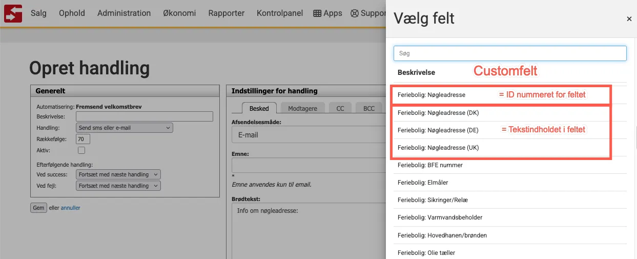Viewport: 637px width, 259px height.
Task: Open the Afsendelsesmåde E-mail dropdown
Action: 307,135
